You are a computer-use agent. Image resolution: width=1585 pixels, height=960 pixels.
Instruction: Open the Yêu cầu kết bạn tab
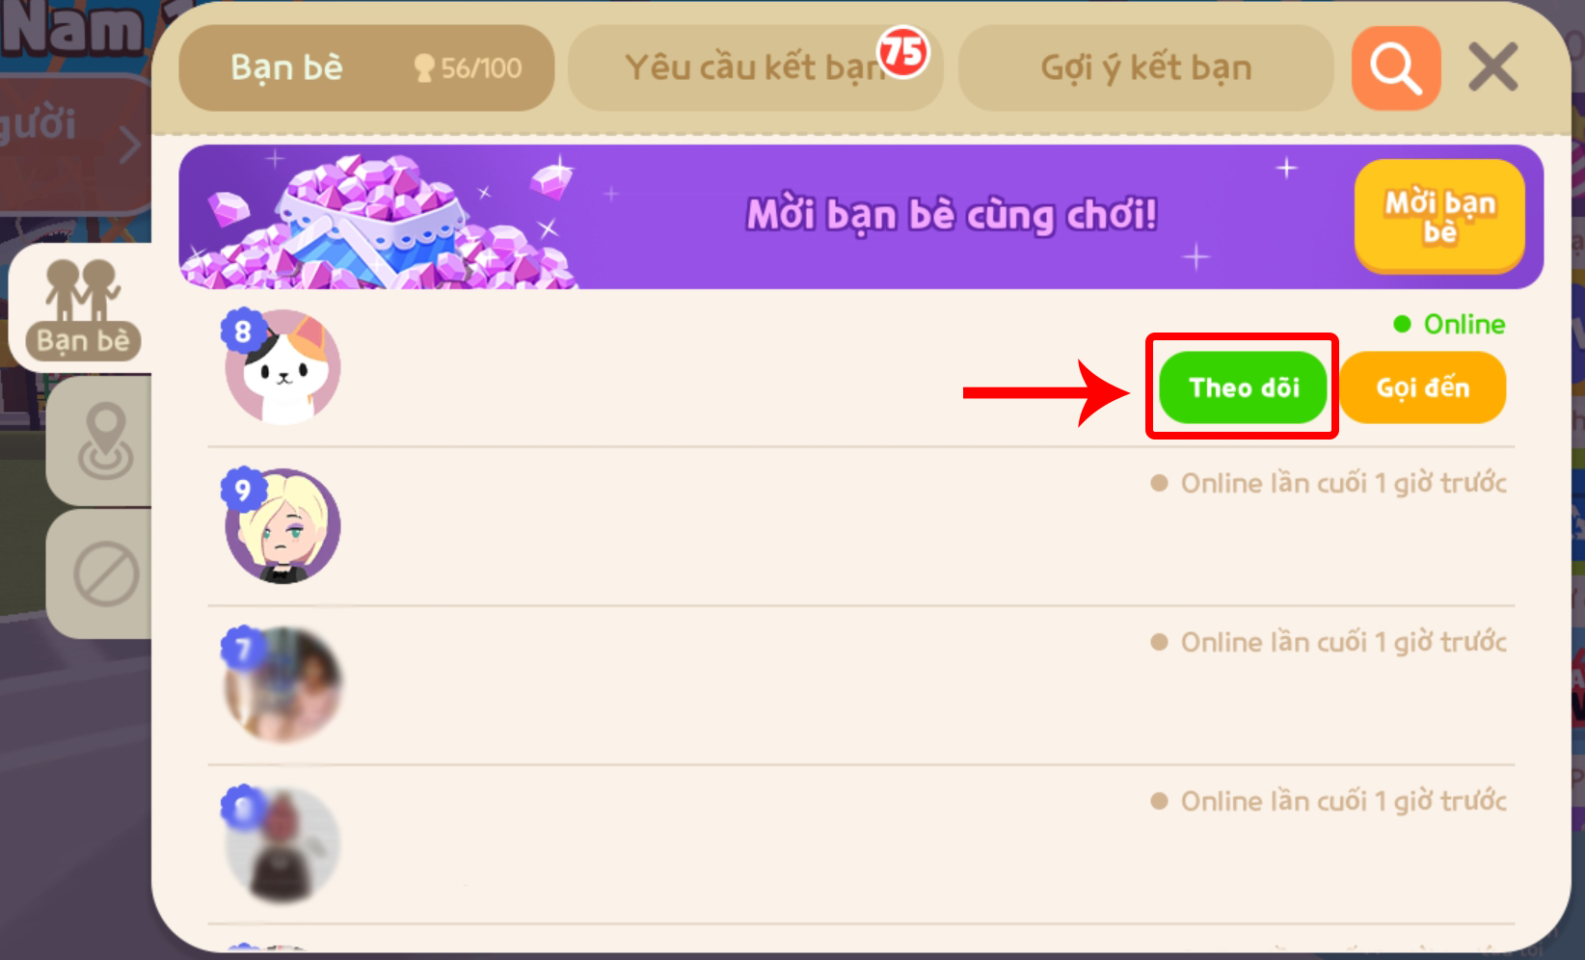coord(755,68)
